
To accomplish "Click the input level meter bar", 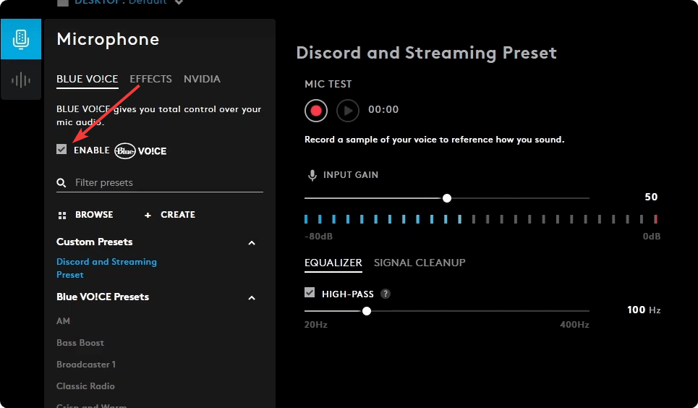I will pyautogui.click(x=481, y=219).
